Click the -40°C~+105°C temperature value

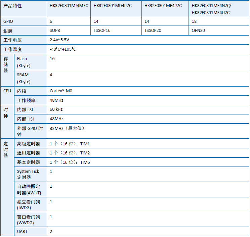63,49
